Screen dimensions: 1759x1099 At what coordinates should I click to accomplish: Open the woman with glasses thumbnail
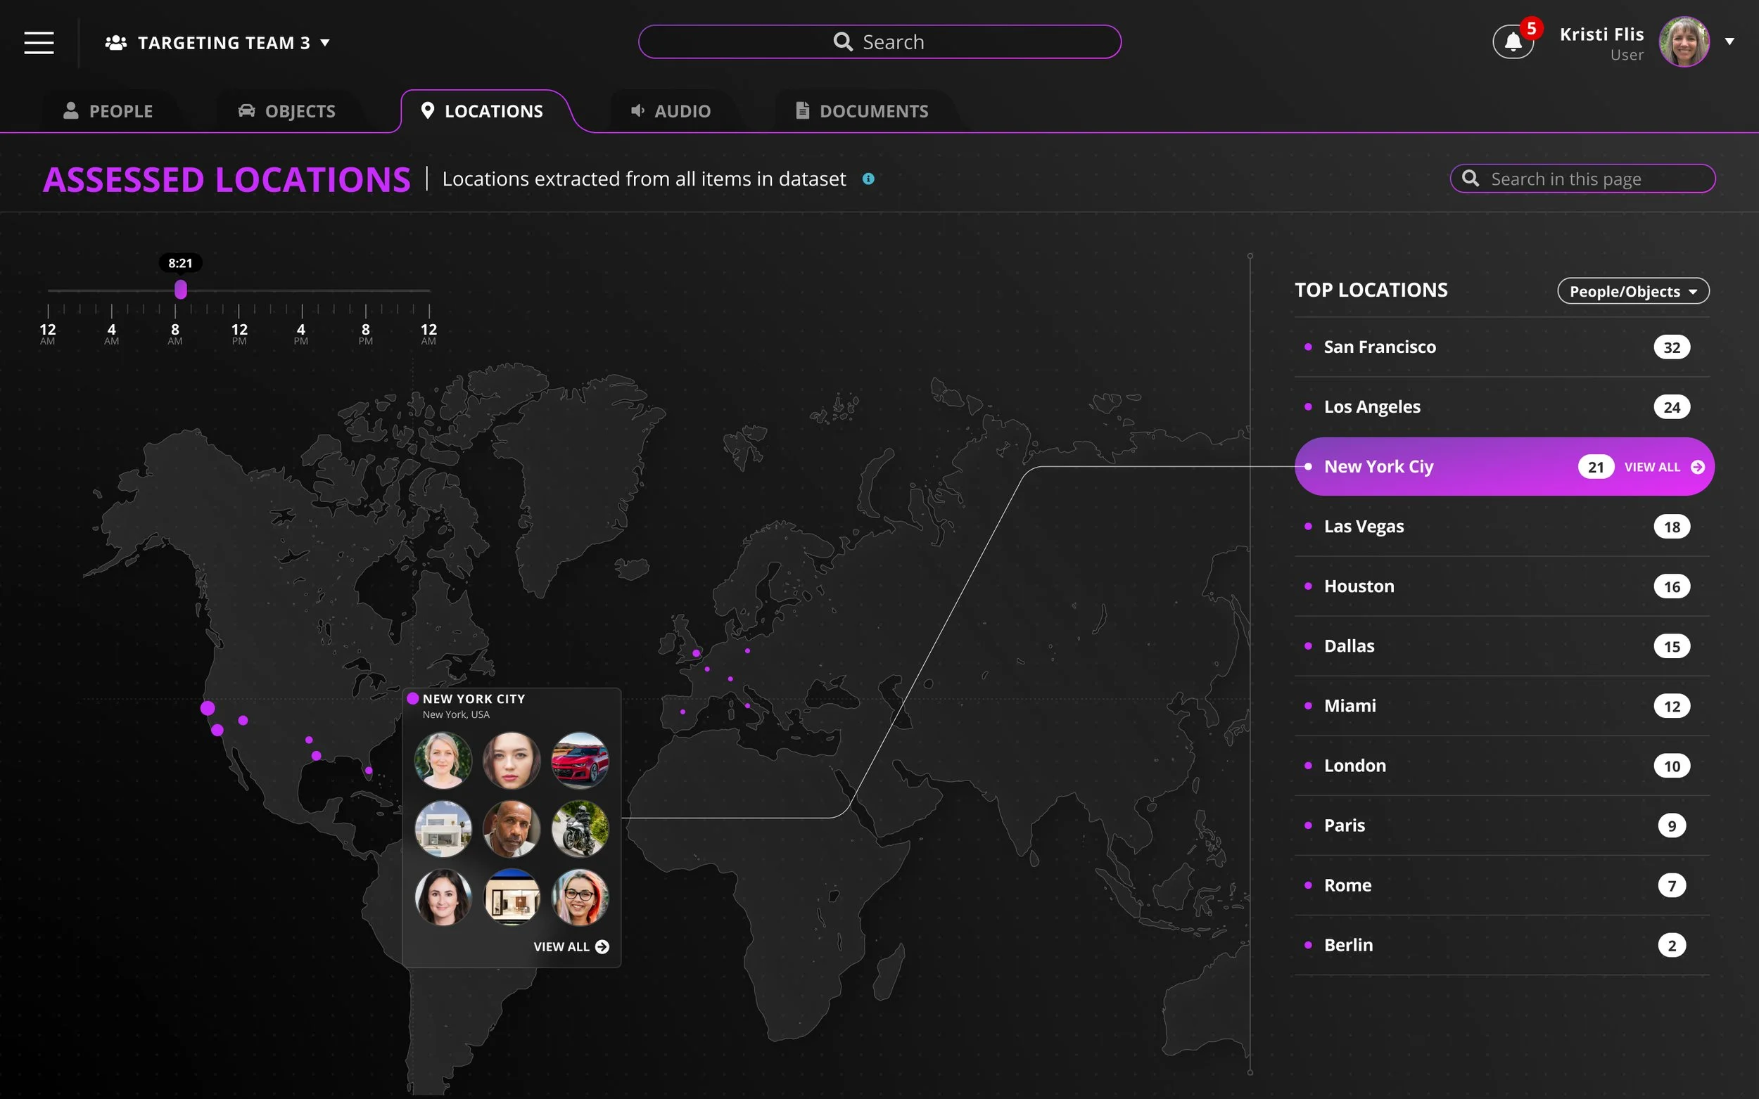[x=580, y=897]
